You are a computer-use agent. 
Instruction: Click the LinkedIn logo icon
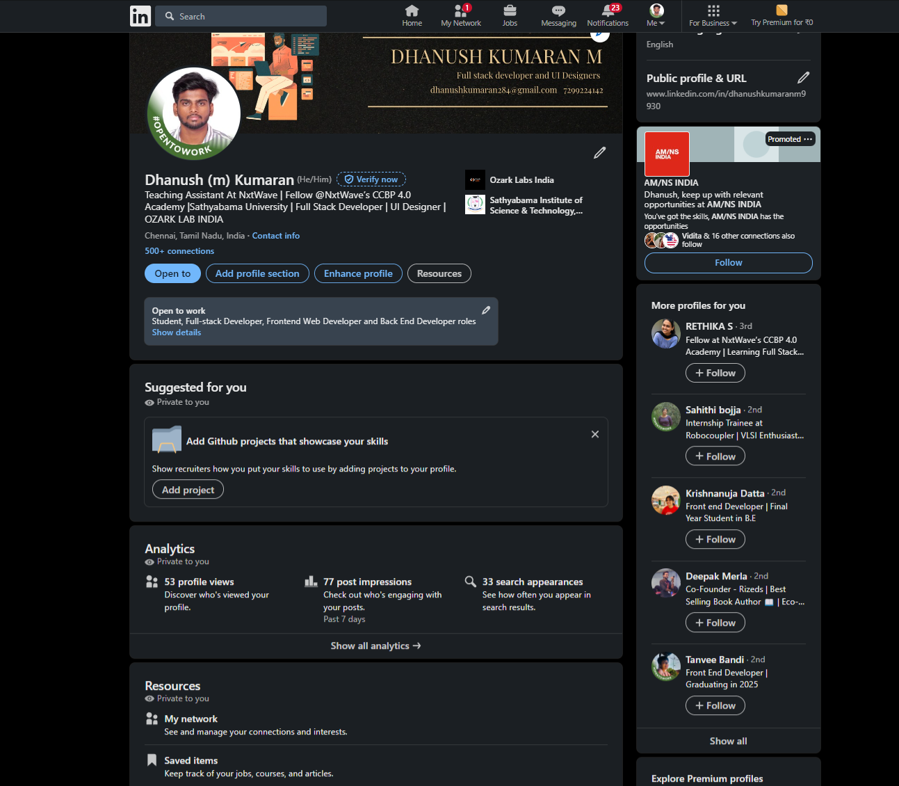(x=140, y=16)
